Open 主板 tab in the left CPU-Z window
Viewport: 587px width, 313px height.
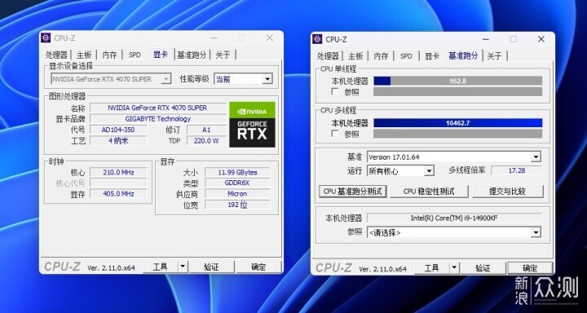pos(84,55)
